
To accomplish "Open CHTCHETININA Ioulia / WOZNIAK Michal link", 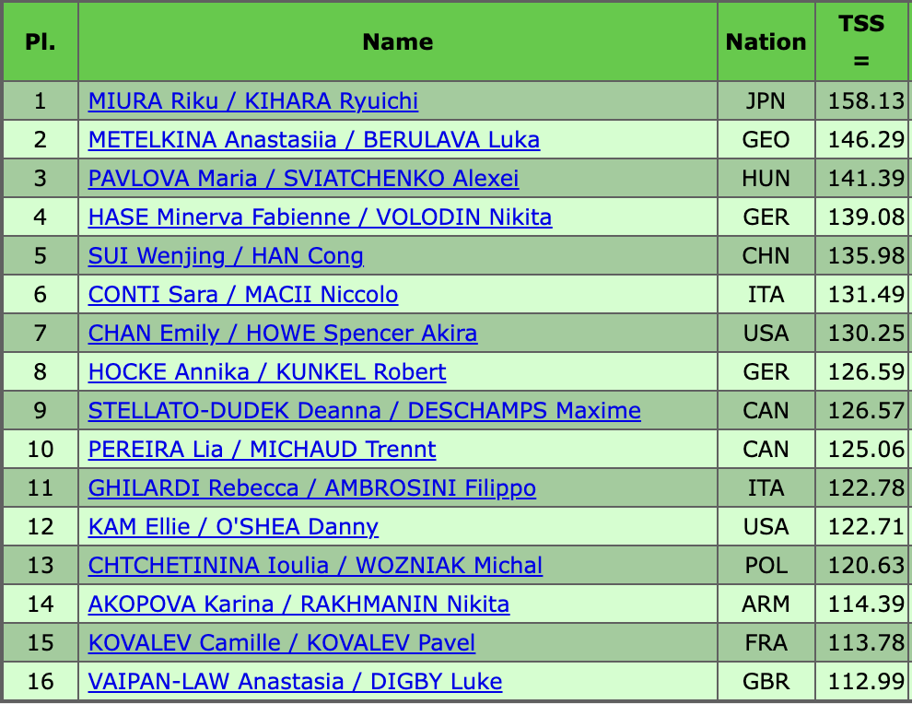I will click(315, 566).
